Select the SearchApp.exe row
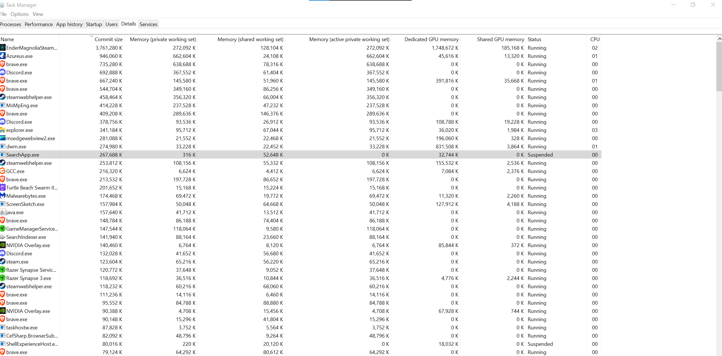The image size is (722, 356). coord(301,155)
